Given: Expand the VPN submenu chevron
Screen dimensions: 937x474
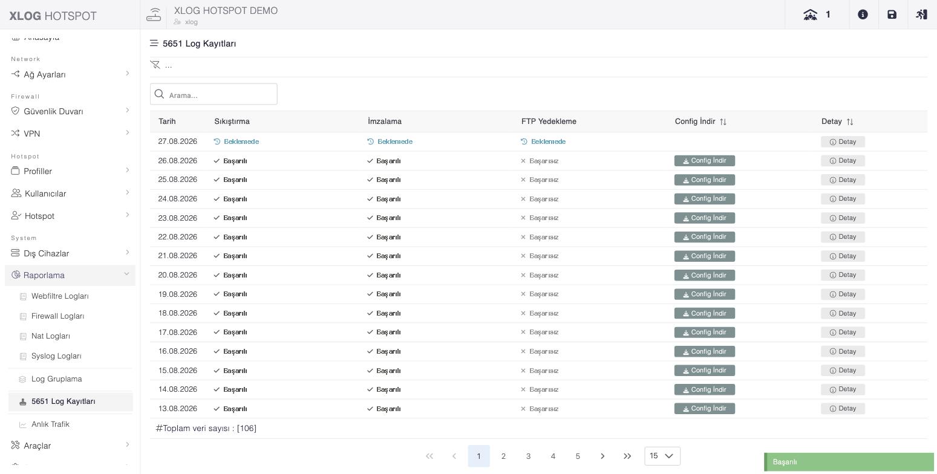Looking at the screenshot, I should click(127, 133).
